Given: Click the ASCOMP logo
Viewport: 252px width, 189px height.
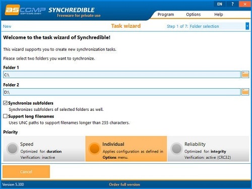Looking at the screenshot, I should pos(25,10).
